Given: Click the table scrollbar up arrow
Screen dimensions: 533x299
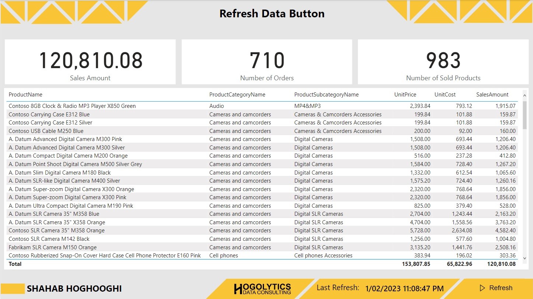Looking at the screenshot, I should pyautogui.click(x=525, y=95).
